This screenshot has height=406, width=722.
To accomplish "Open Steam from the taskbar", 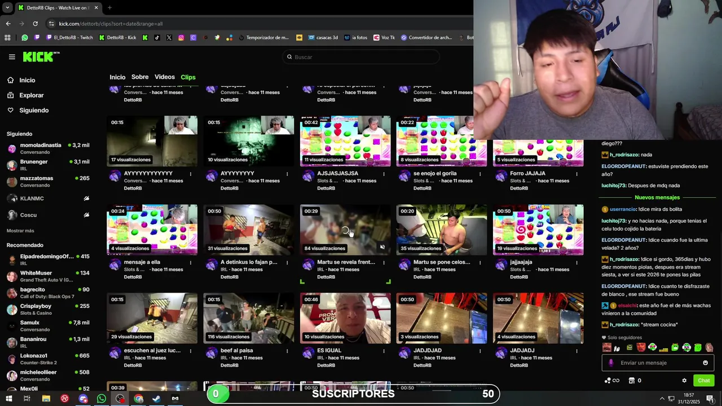I will (157, 399).
